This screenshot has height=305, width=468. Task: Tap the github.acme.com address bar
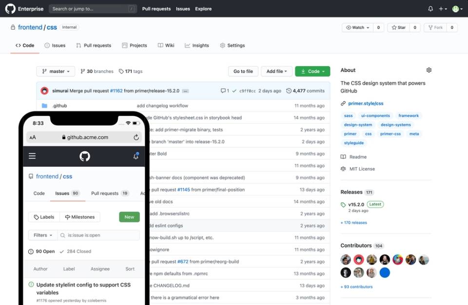(84, 137)
